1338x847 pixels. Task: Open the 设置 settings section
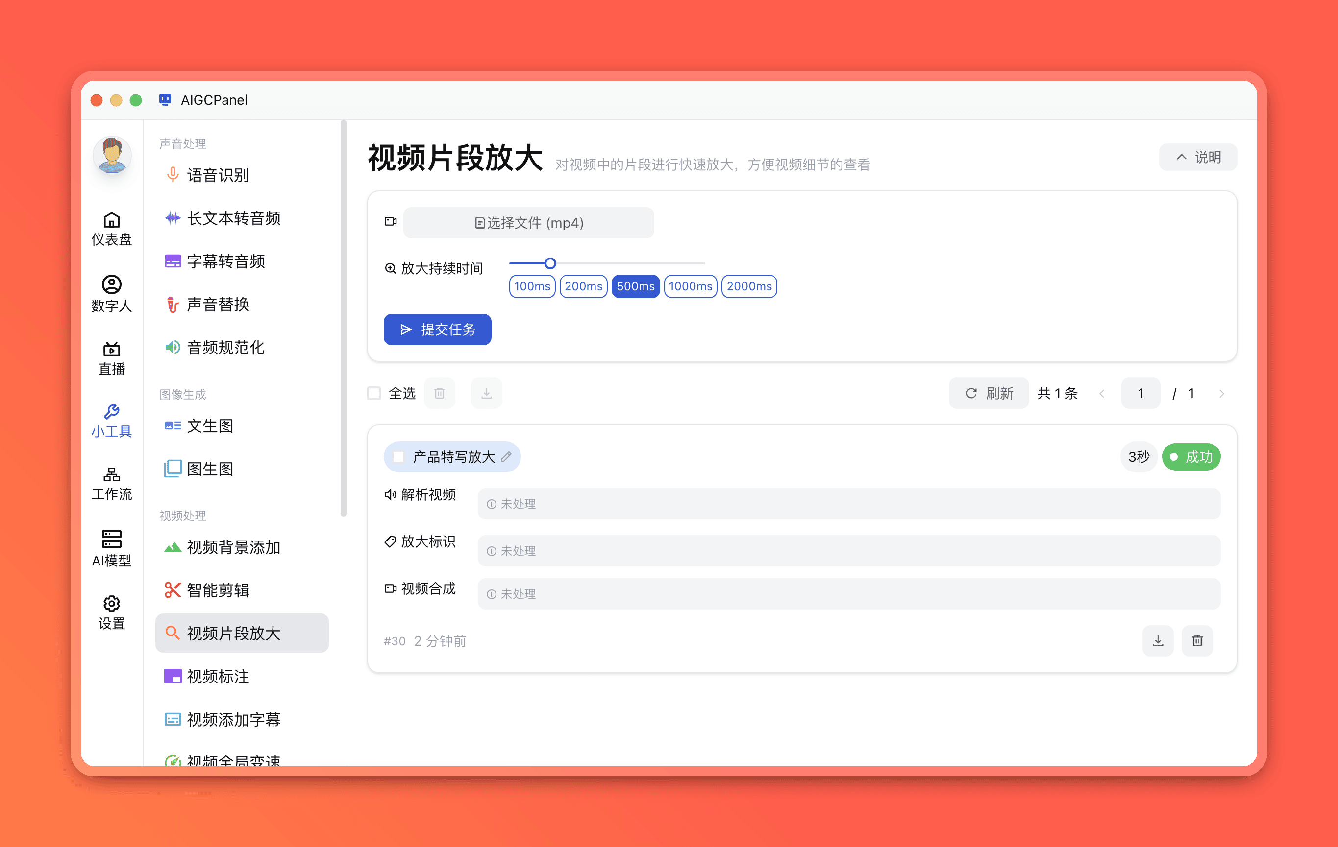click(111, 613)
